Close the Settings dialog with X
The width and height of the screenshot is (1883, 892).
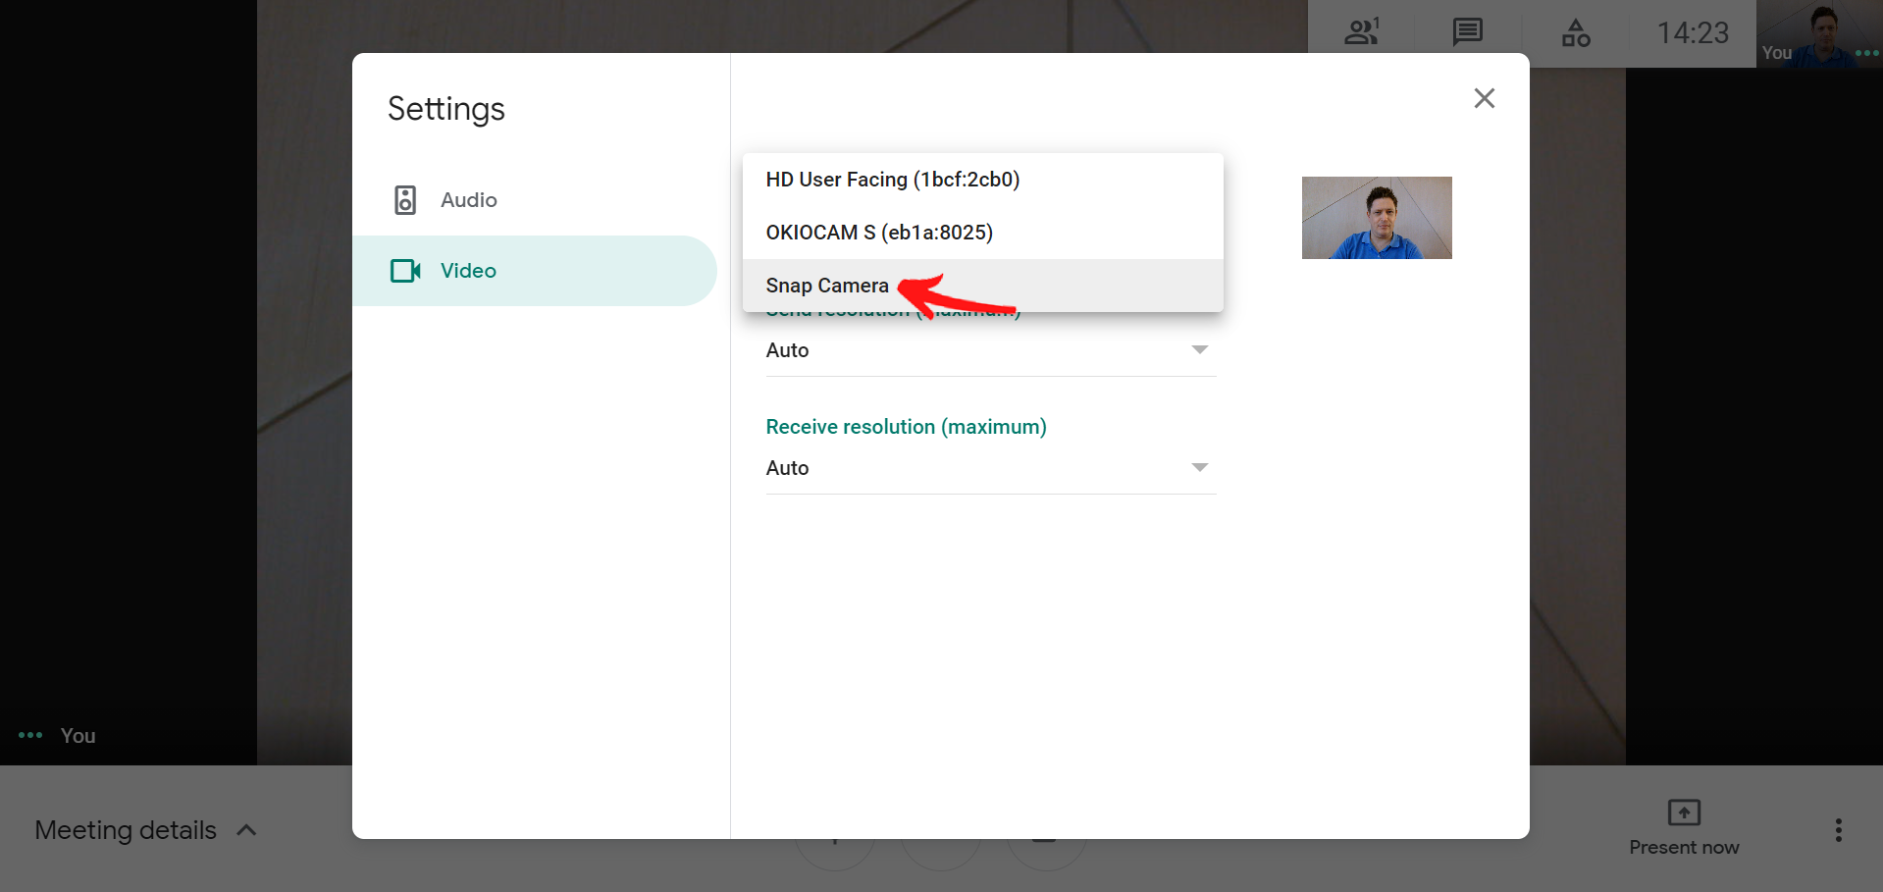pyautogui.click(x=1484, y=98)
